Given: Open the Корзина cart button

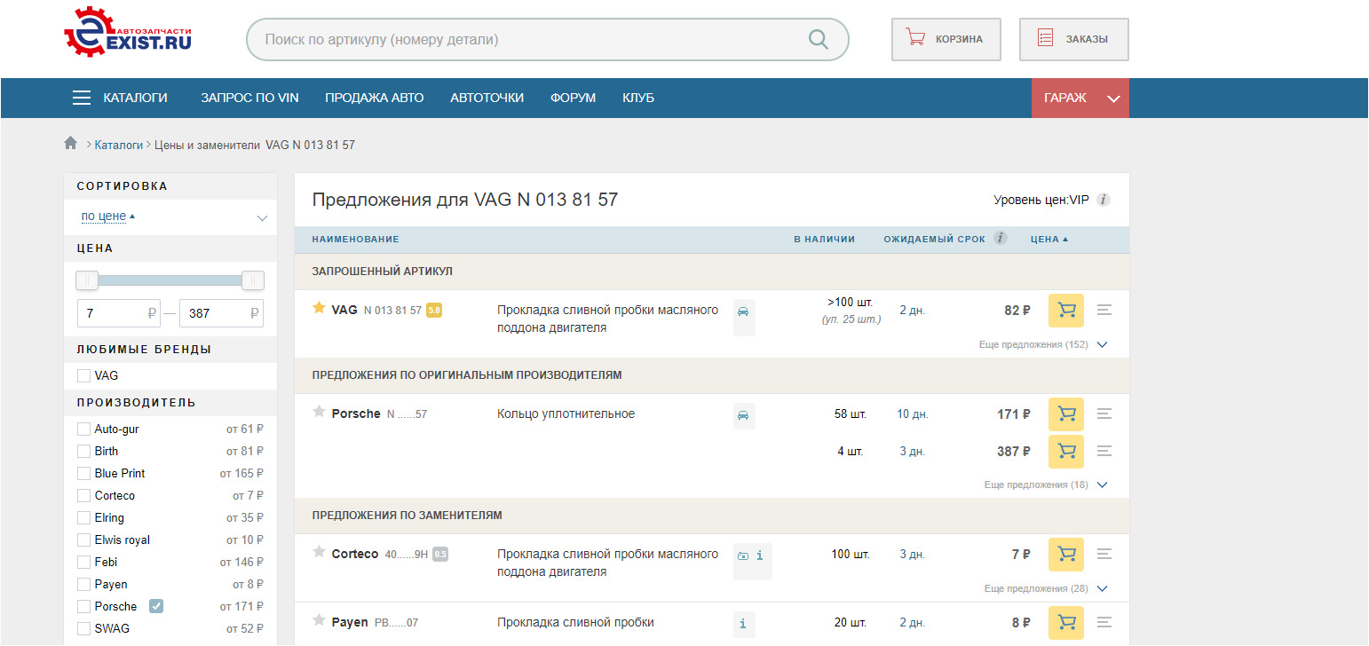Looking at the screenshot, I should coord(946,39).
